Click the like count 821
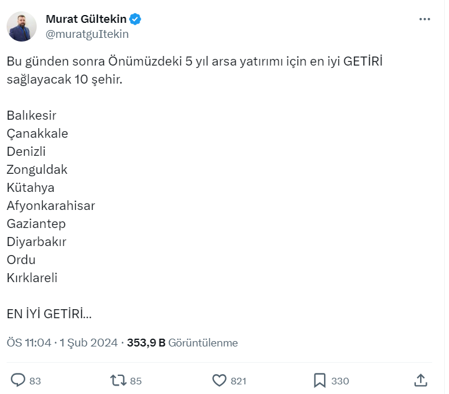449x394 pixels. click(x=239, y=381)
